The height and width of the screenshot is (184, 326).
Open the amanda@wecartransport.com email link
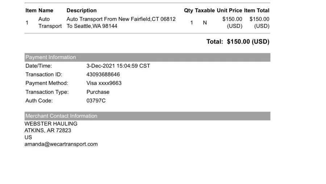[x=61, y=144]
